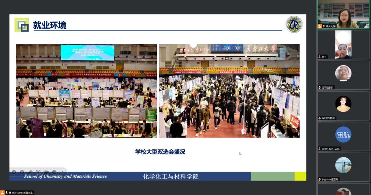Image resolution: width=371 pixels, height=195 pixels.
Task: Click the 汪子霸家长 participant avatar
Action: pyautogui.click(x=343, y=73)
